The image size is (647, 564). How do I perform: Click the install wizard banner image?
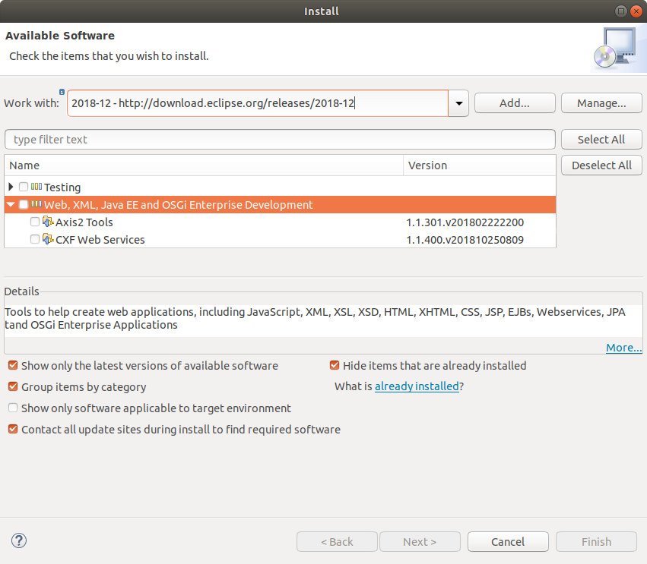(x=617, y=49)
